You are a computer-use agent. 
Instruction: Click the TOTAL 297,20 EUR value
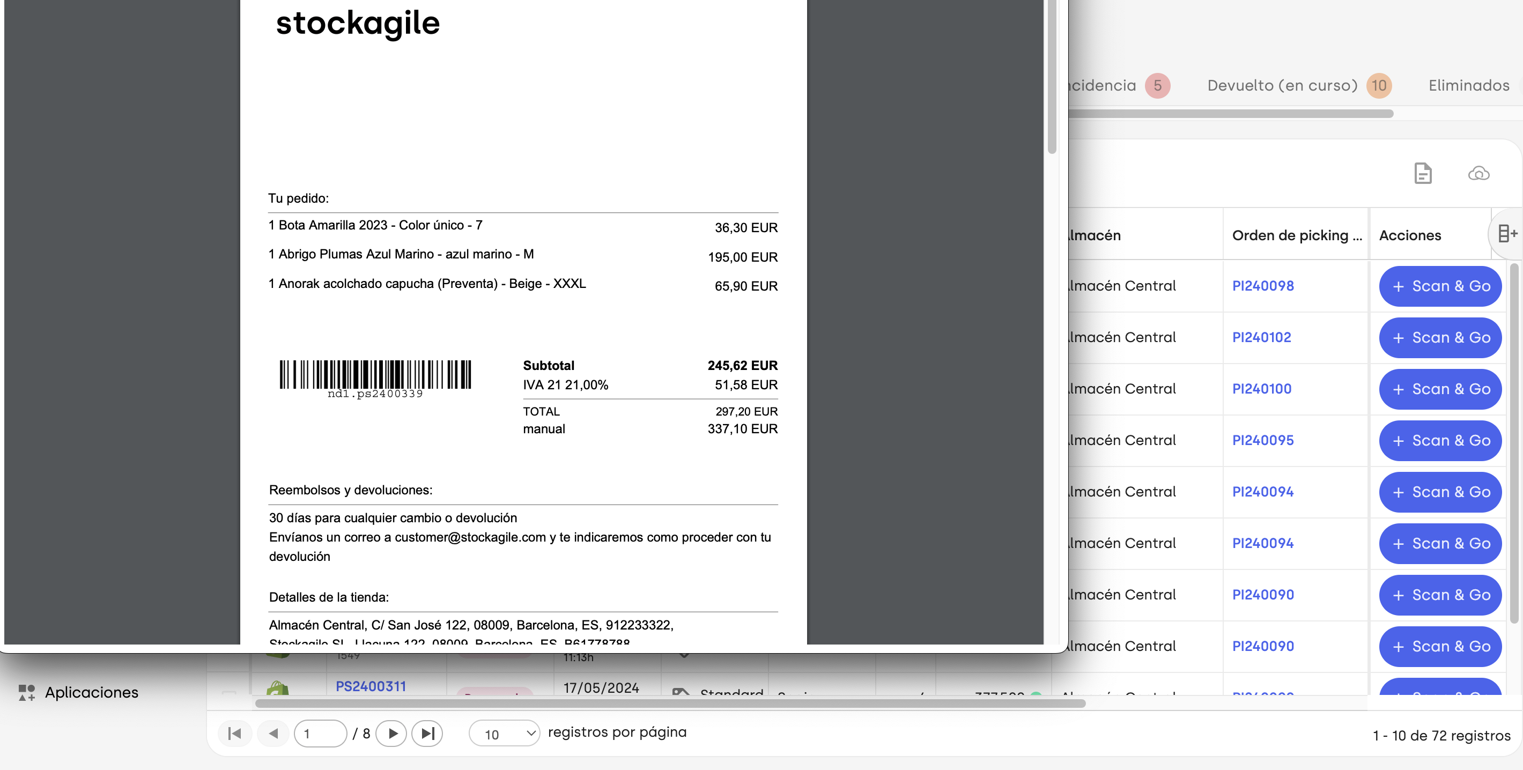pos(746,411)
